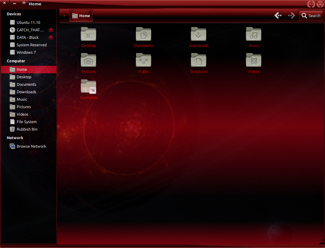The height and width of the screenshot is (248, 325).
Task: Select System Reserved partition
Action: (x=29, y=45)
